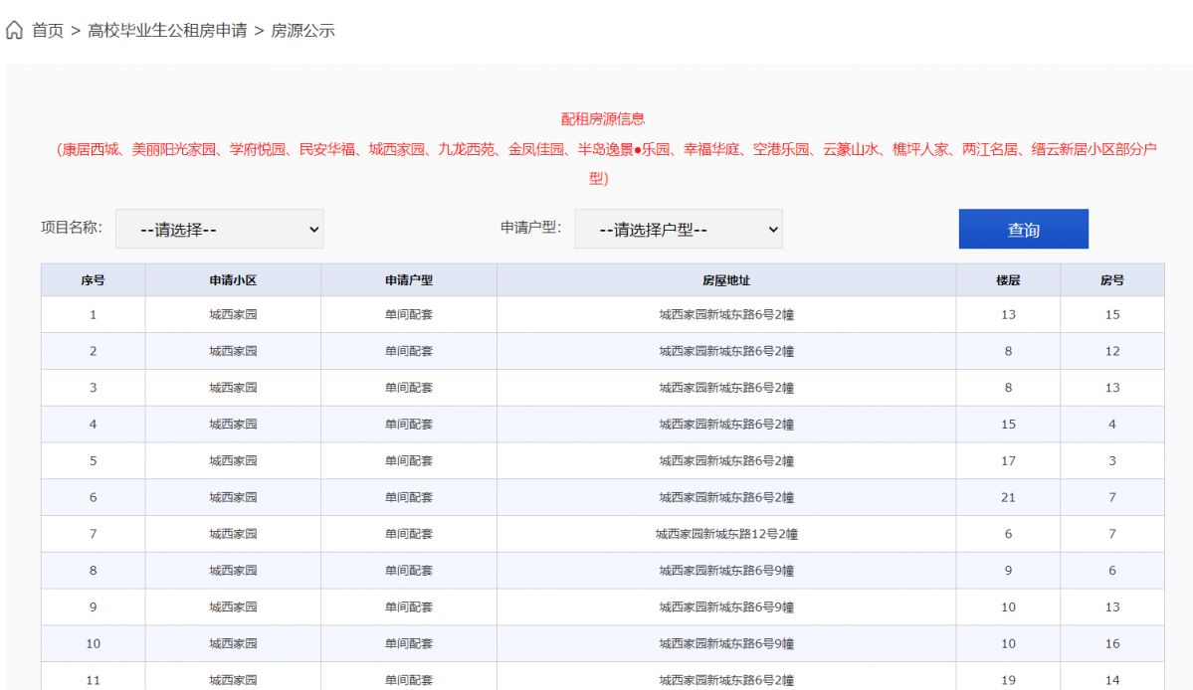Click 单间配套 cell in row 7
Image resolution: width=1193 pixels, height=690 pixels.
tap(409, 534)
